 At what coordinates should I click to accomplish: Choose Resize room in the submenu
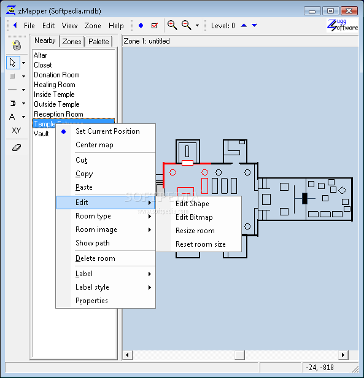tap(199, 231)
